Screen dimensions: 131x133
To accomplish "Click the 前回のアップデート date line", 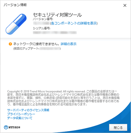I will coord(37,49).
